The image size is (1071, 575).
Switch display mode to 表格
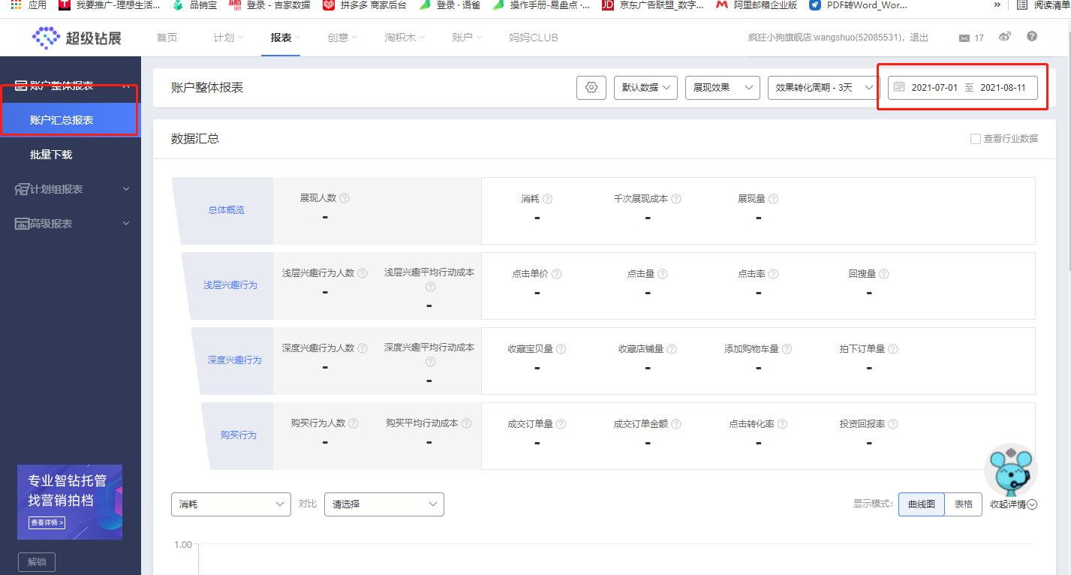(x=964, y=504)
